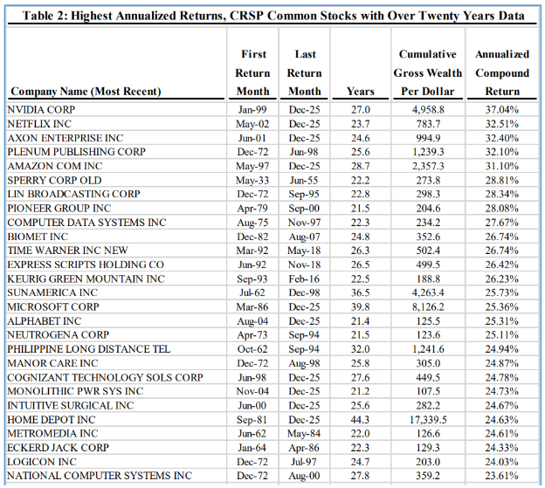Click the Table 2 title heading
The width and height of the screenshot is (545, 488).
click(273, 15)
